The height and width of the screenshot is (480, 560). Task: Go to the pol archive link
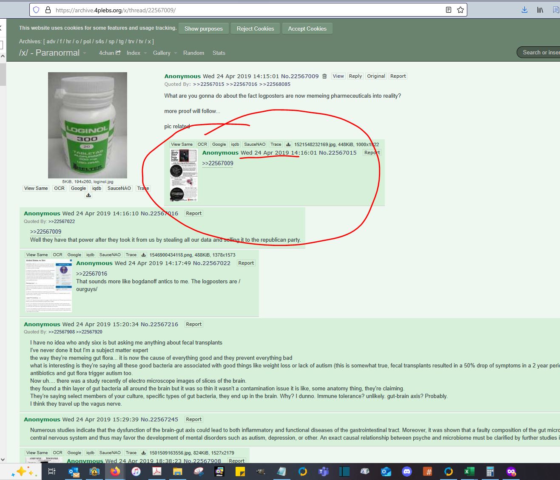tap(87, 41)
